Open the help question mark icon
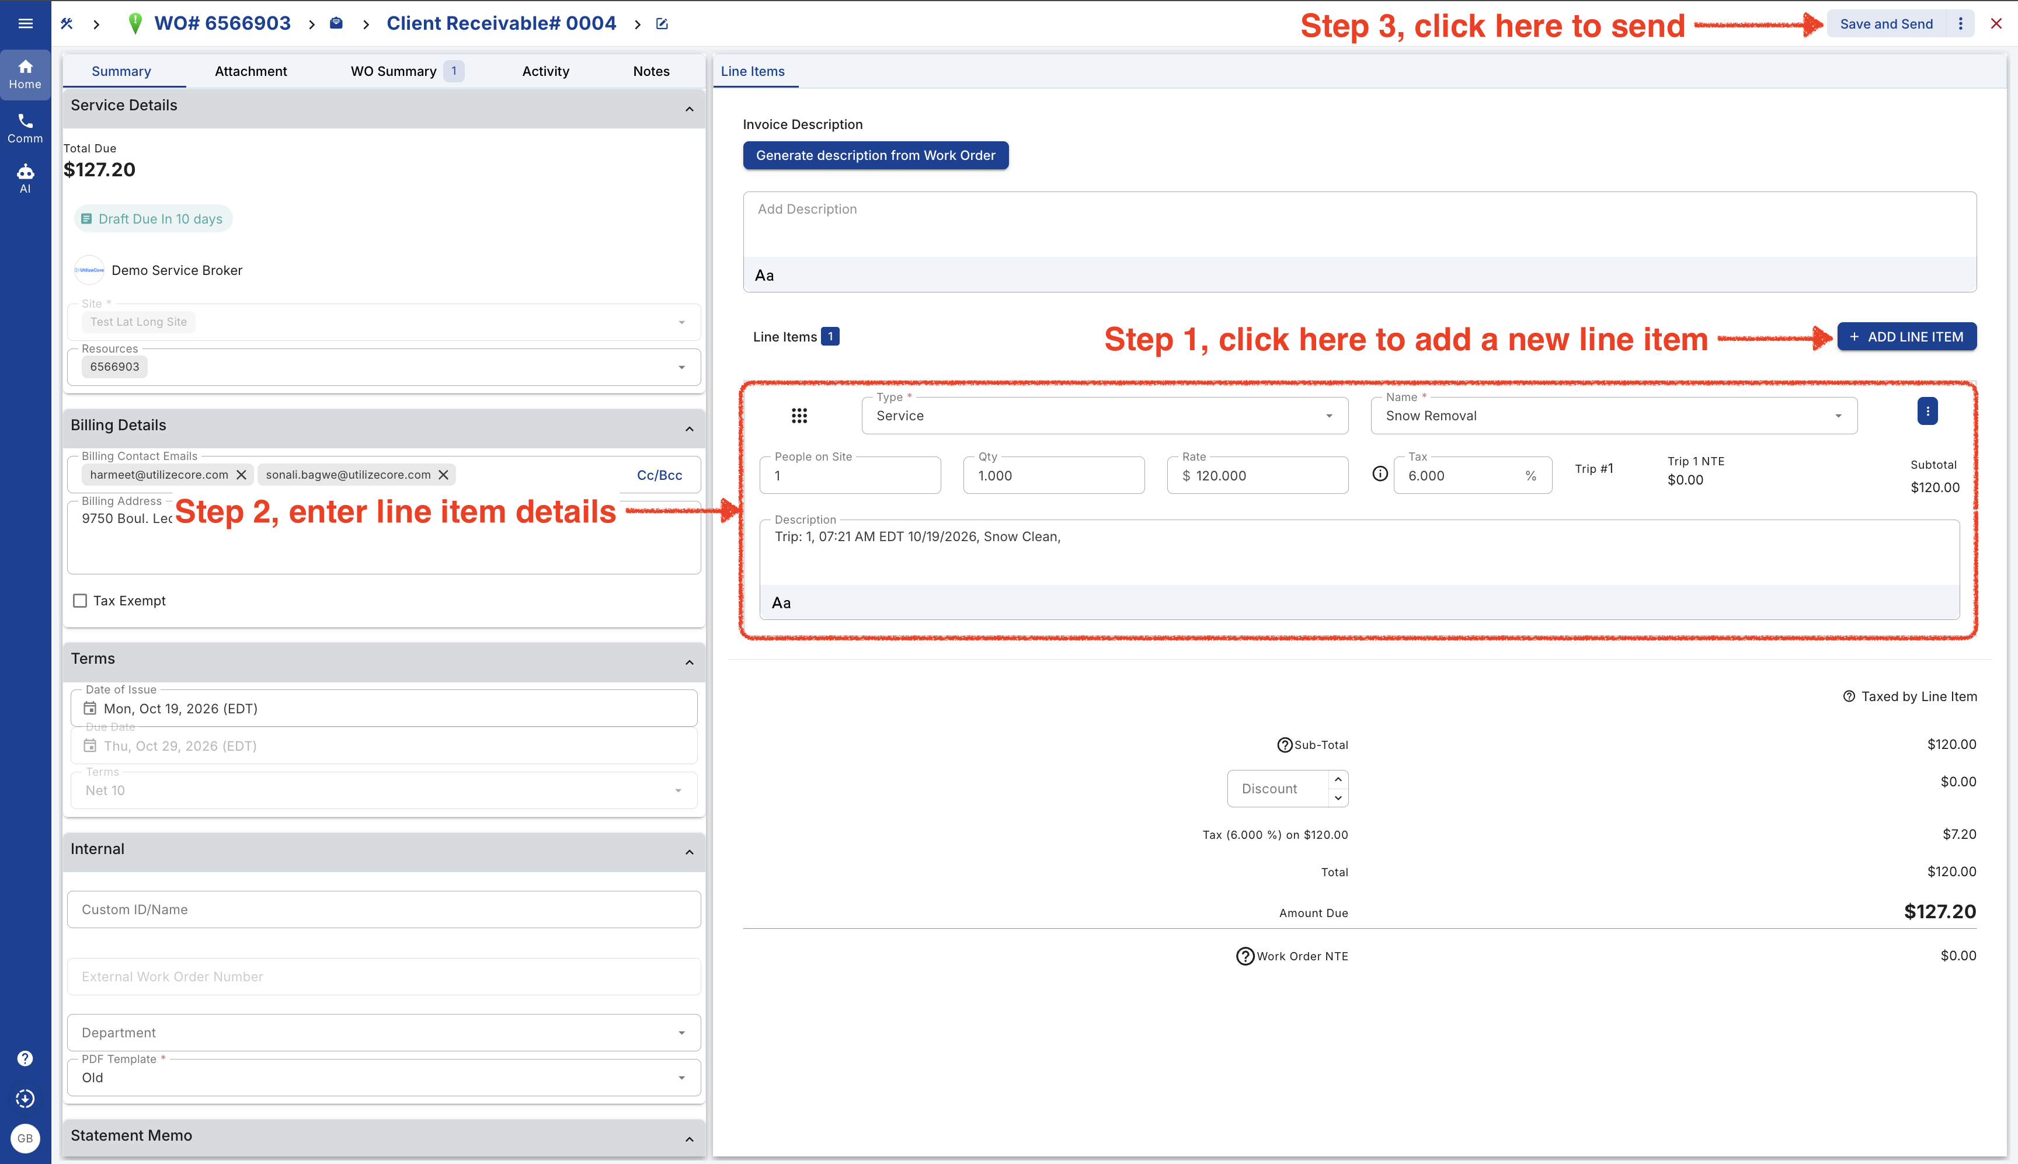The image size is (2018, 1164). click(x=25, y=1058)
